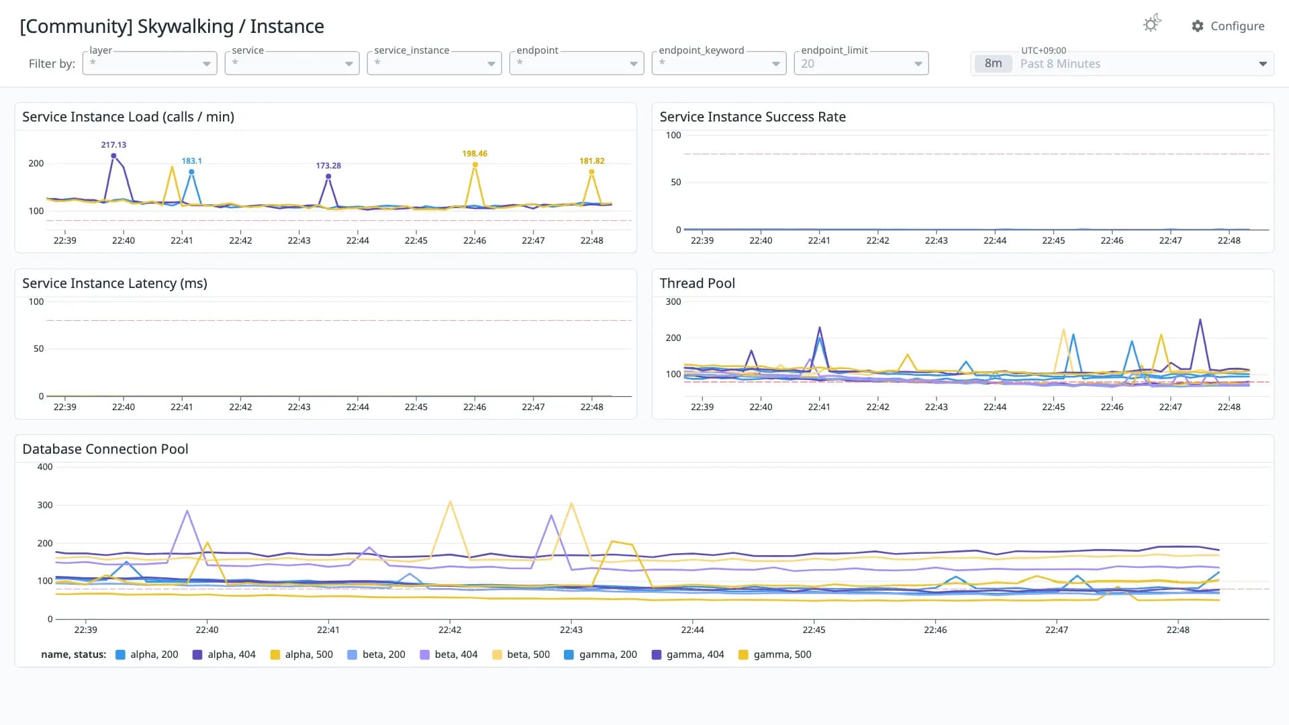Screen dimensions: 1289x725
Task: Expand the service_instance filter dropdown
Action: 434,63
